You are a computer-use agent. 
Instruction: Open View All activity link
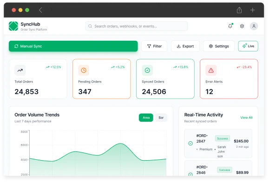[x=246, y=118]
